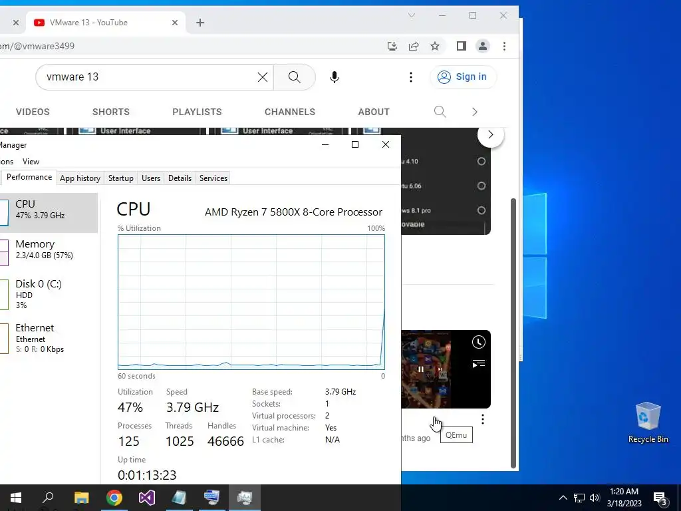The width and height of the screenshot is (681, 511).
Task: Open the QEmu video thumbnail
Action: click(x=446, y=369)
